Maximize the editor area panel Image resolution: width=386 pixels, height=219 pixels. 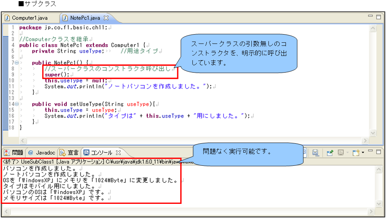point(378,17)
